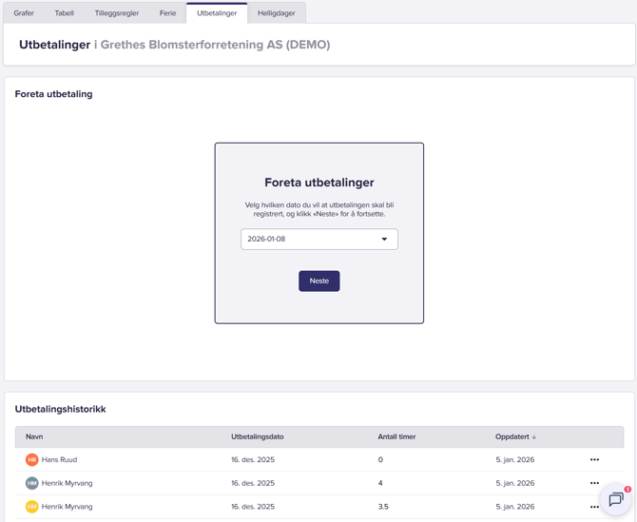Open three-dot menu for the 4 hours row

click(x=594, y=483)
